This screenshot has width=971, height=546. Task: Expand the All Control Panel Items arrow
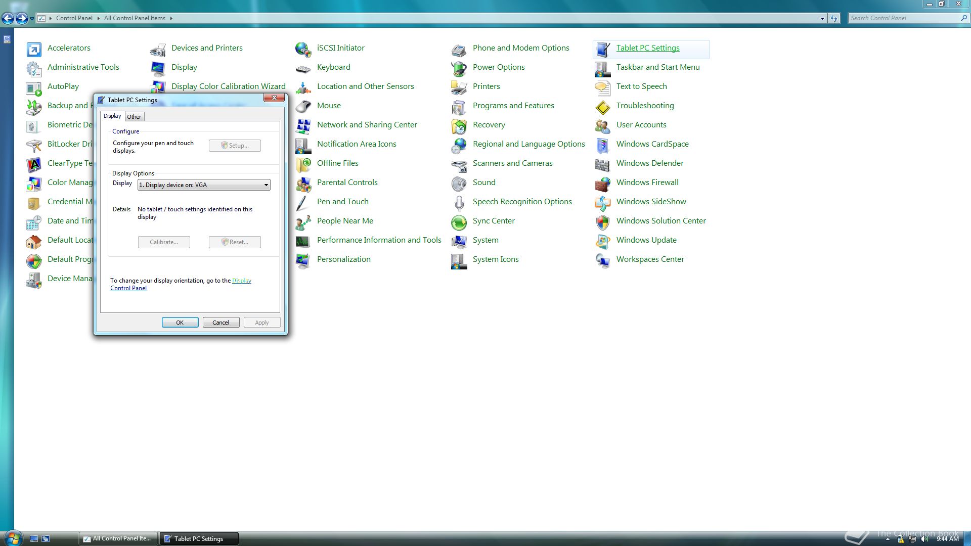pos(171,18)
